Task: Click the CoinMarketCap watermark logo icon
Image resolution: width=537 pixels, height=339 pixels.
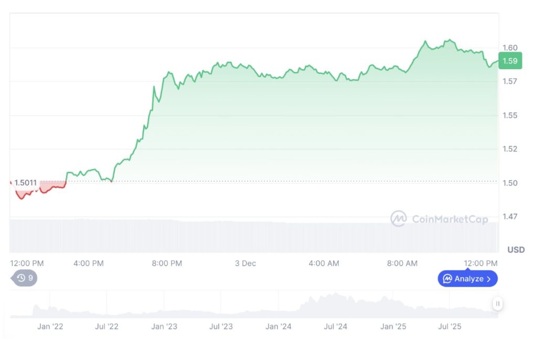Action: pos(399,218)
